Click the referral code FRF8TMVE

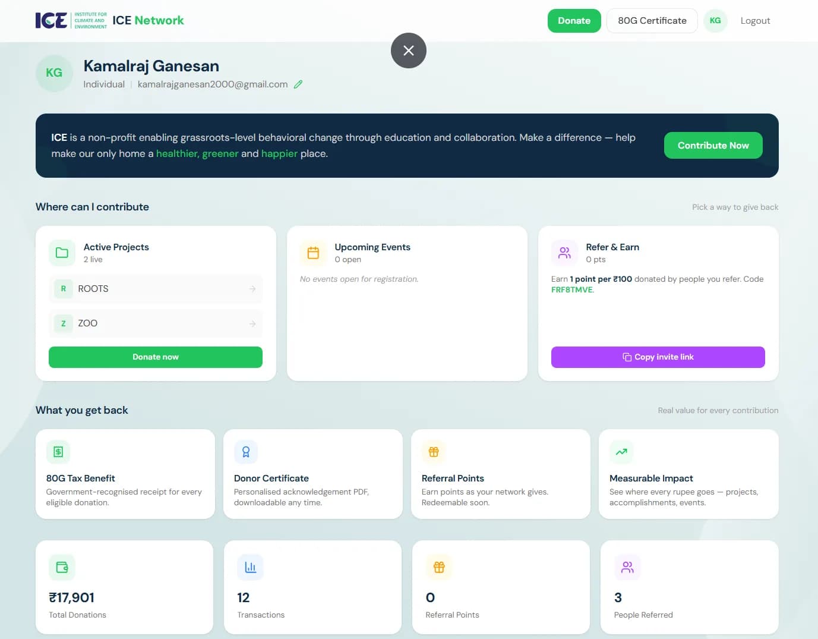click(572, 290)
